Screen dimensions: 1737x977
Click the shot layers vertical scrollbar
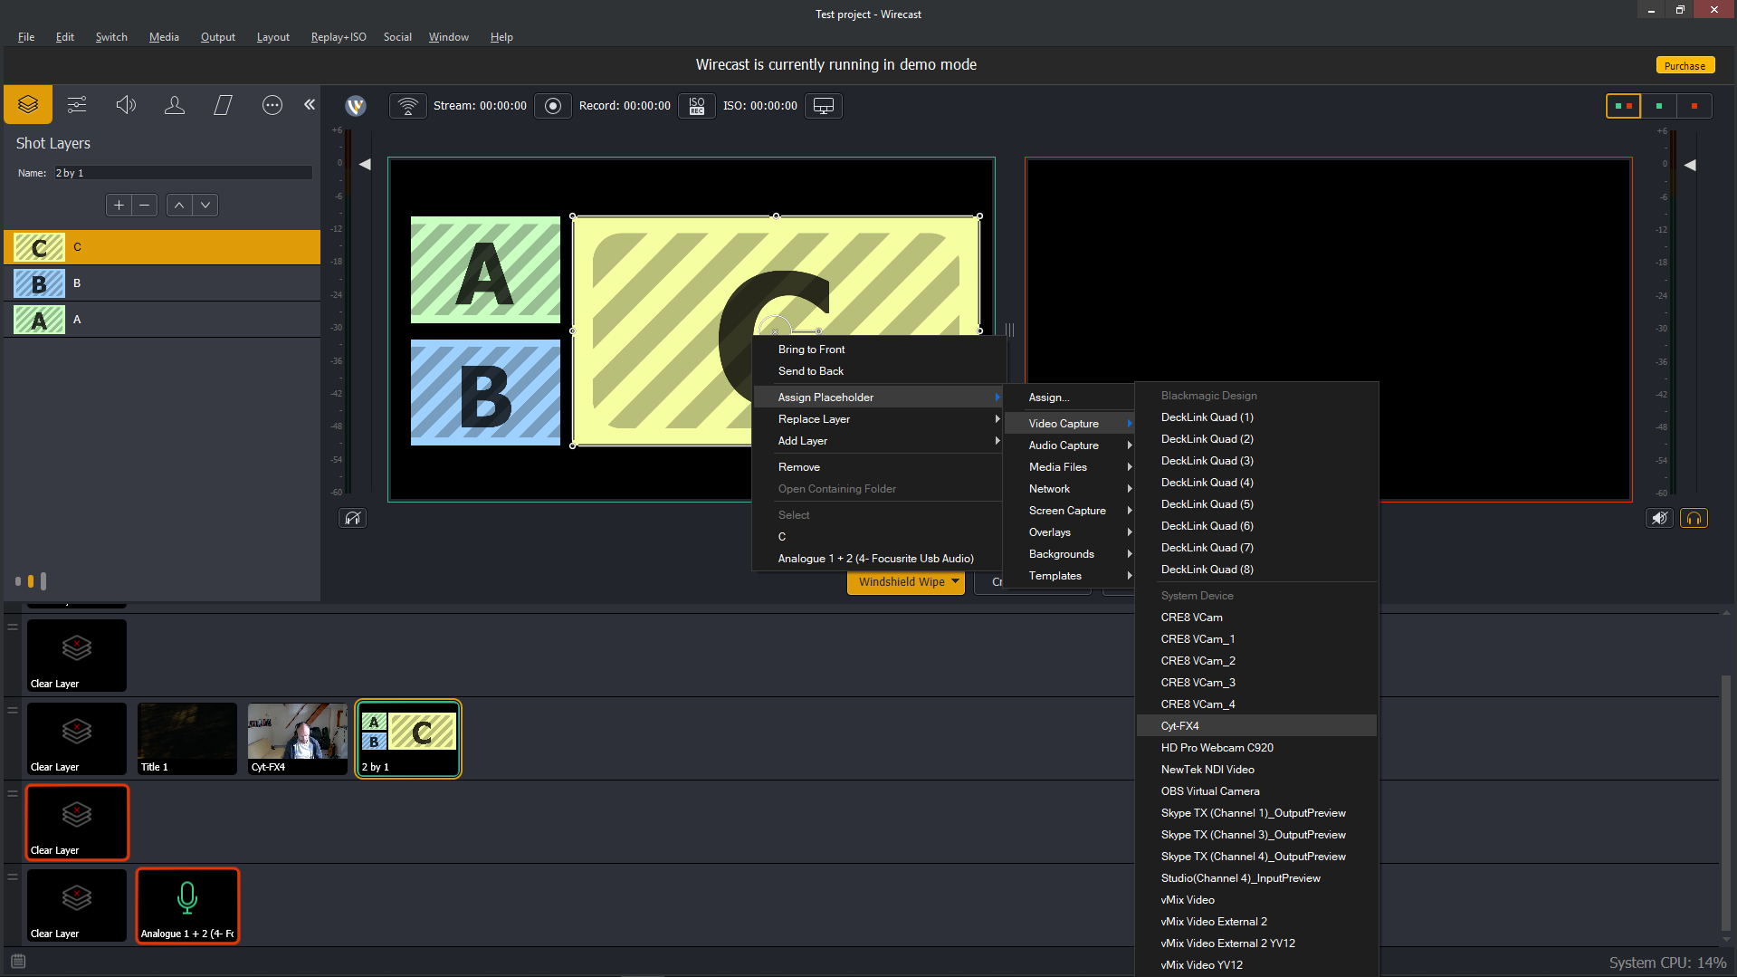pos(1727,802)
